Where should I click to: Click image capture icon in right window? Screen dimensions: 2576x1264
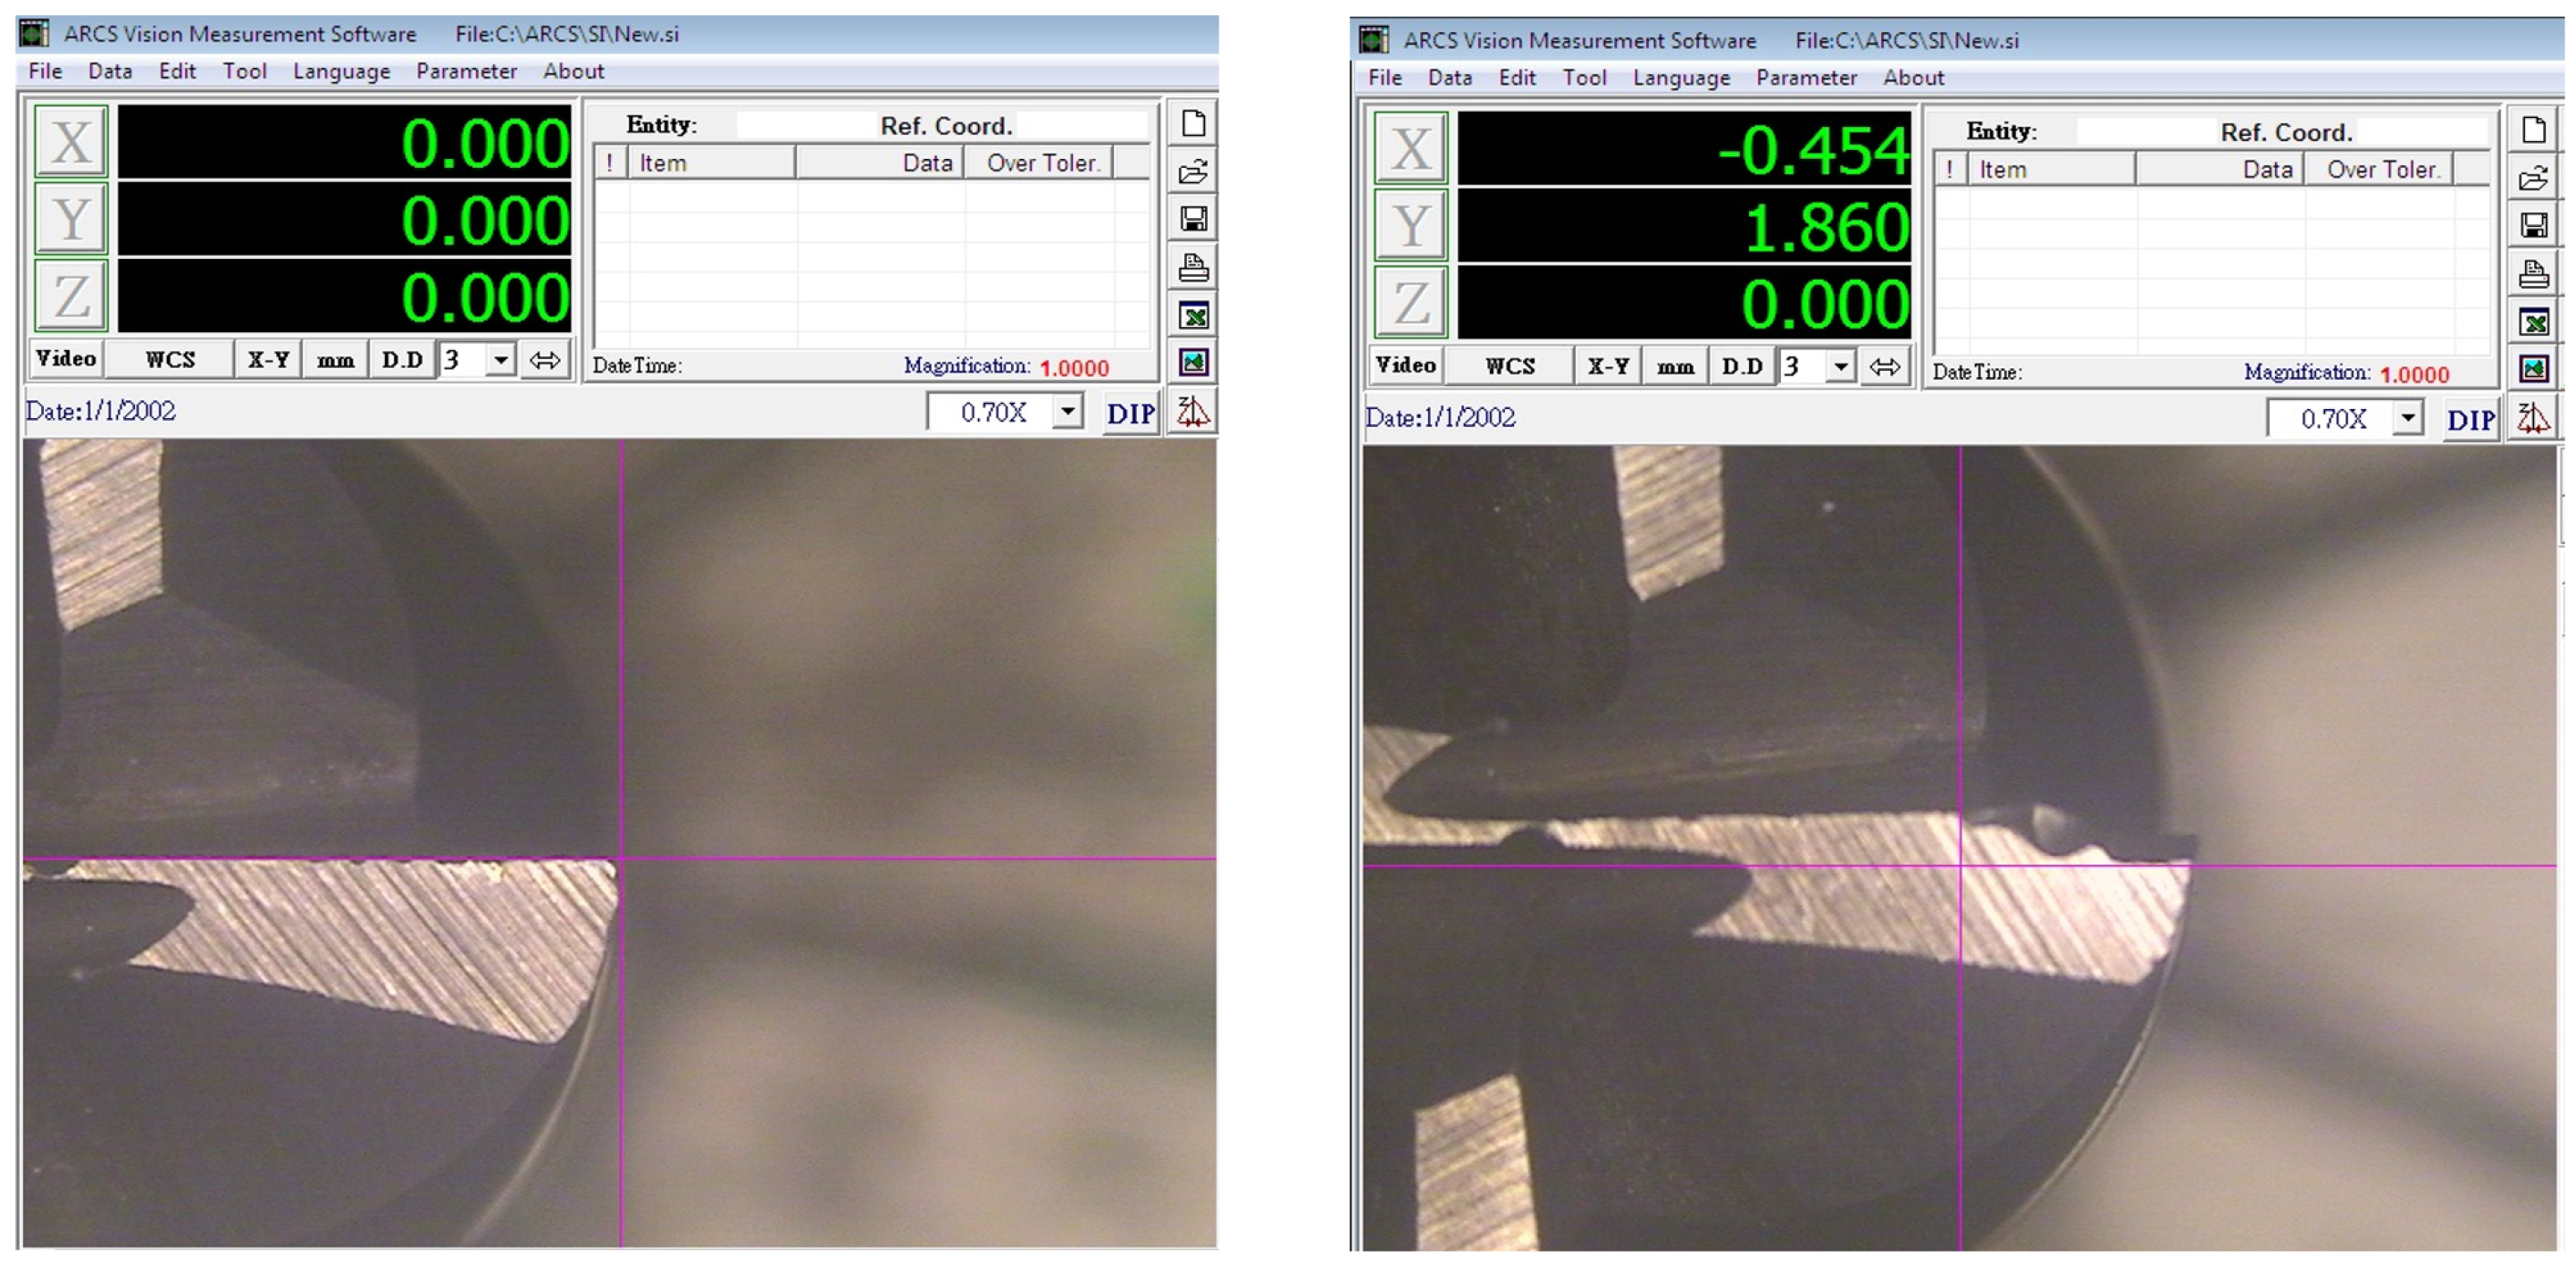(x=2533, y=369)
